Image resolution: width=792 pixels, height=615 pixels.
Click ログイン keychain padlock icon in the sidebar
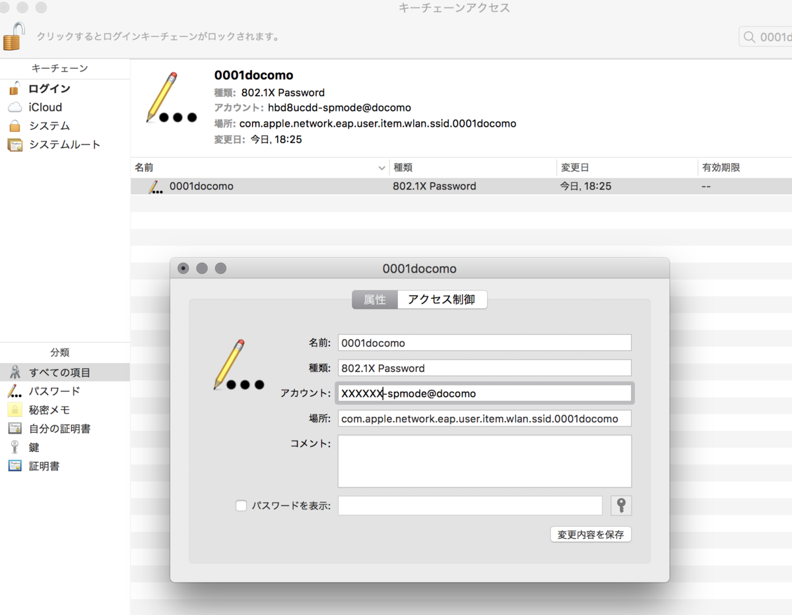coord(15,88)
